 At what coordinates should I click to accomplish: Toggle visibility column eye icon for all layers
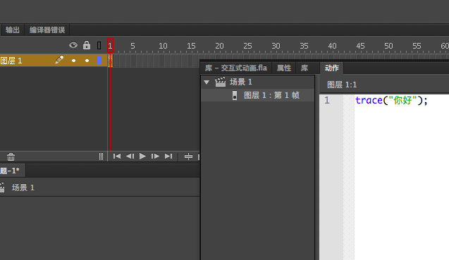click(73, 45)
